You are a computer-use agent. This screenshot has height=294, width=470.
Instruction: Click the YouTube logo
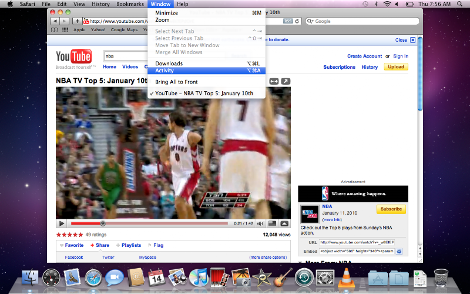(74, 56)
